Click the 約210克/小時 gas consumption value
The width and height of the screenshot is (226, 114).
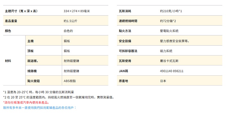click(x=171, y=11)
